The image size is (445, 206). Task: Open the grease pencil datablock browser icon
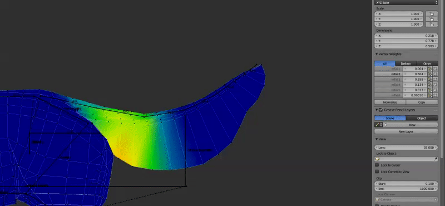tap(378, 125)
